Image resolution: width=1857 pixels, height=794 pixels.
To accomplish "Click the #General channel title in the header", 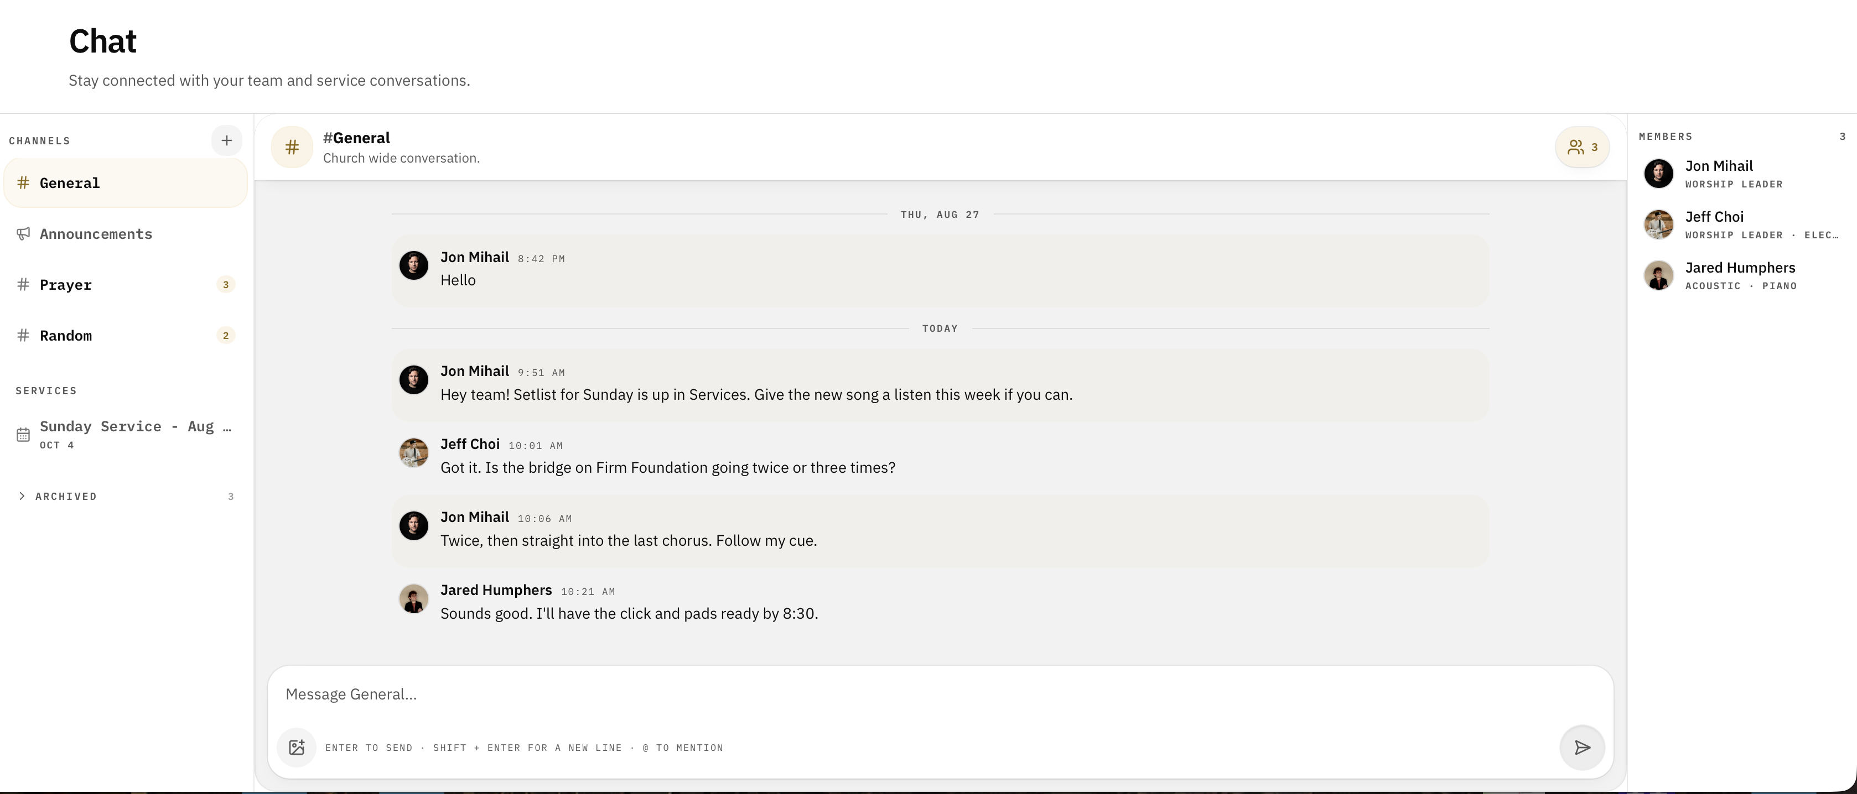I will [x=356, y=138].
